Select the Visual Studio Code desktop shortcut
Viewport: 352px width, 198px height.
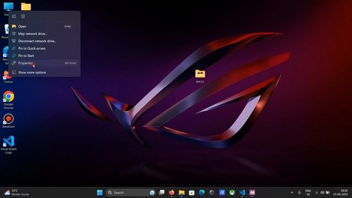9,145
